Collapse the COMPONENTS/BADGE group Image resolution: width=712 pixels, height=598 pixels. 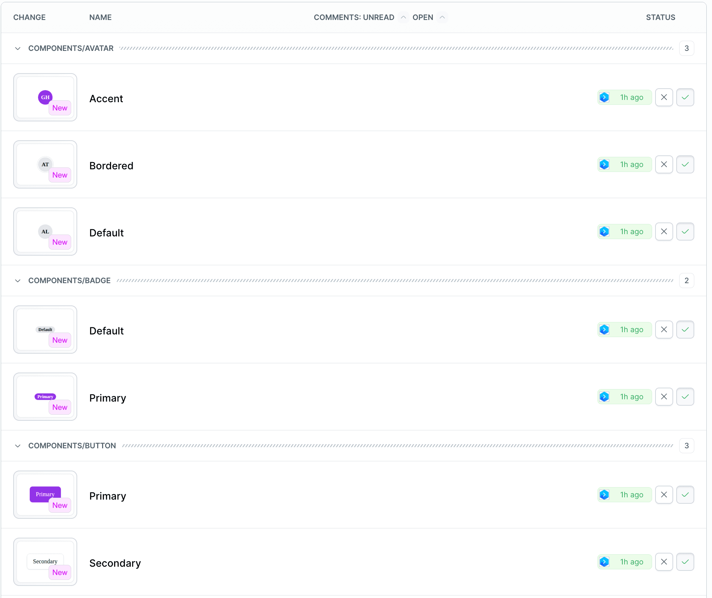[x=18, y=281]
